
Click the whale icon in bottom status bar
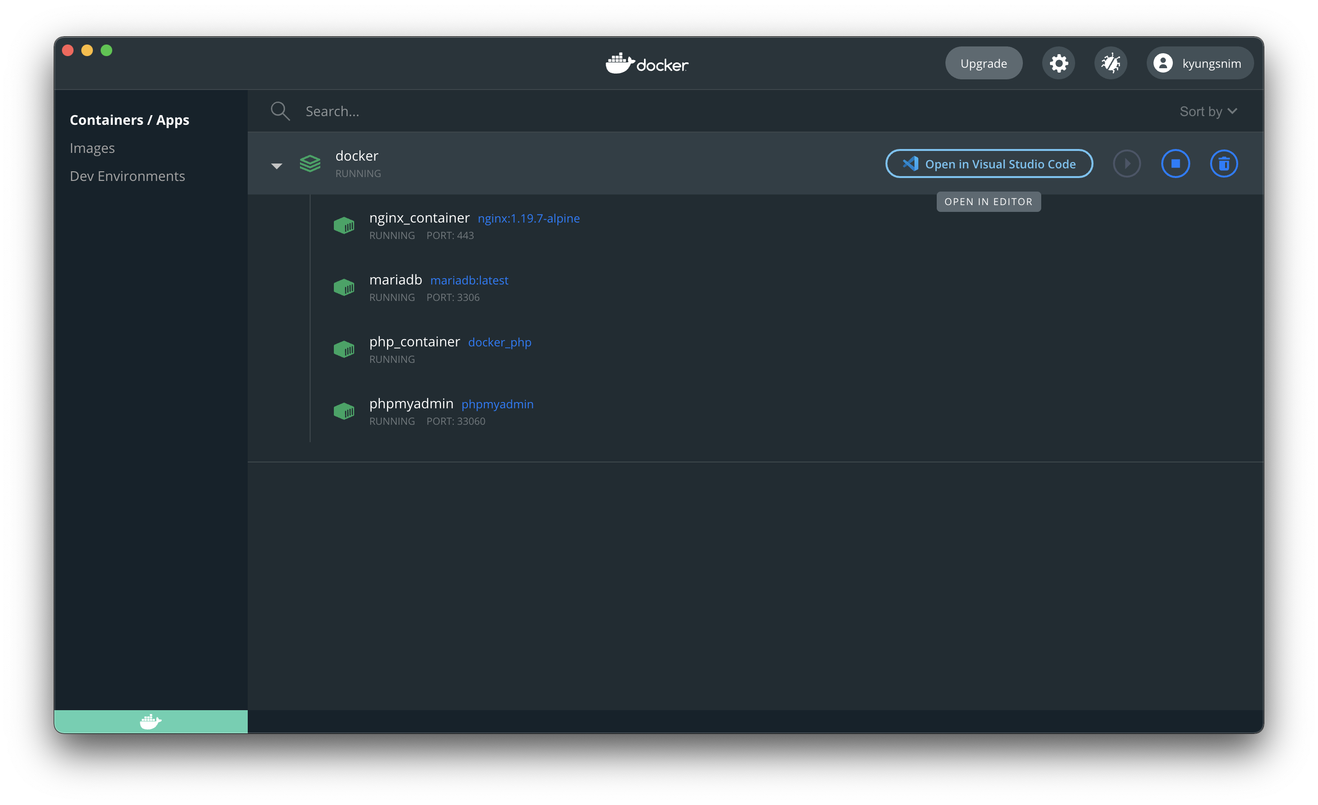click(x=150, y=722)
